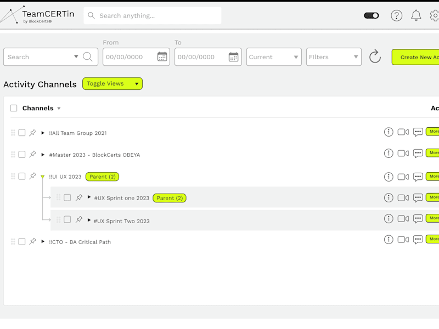
Task: Open the Current status dropdown
Action: point(274,57)
